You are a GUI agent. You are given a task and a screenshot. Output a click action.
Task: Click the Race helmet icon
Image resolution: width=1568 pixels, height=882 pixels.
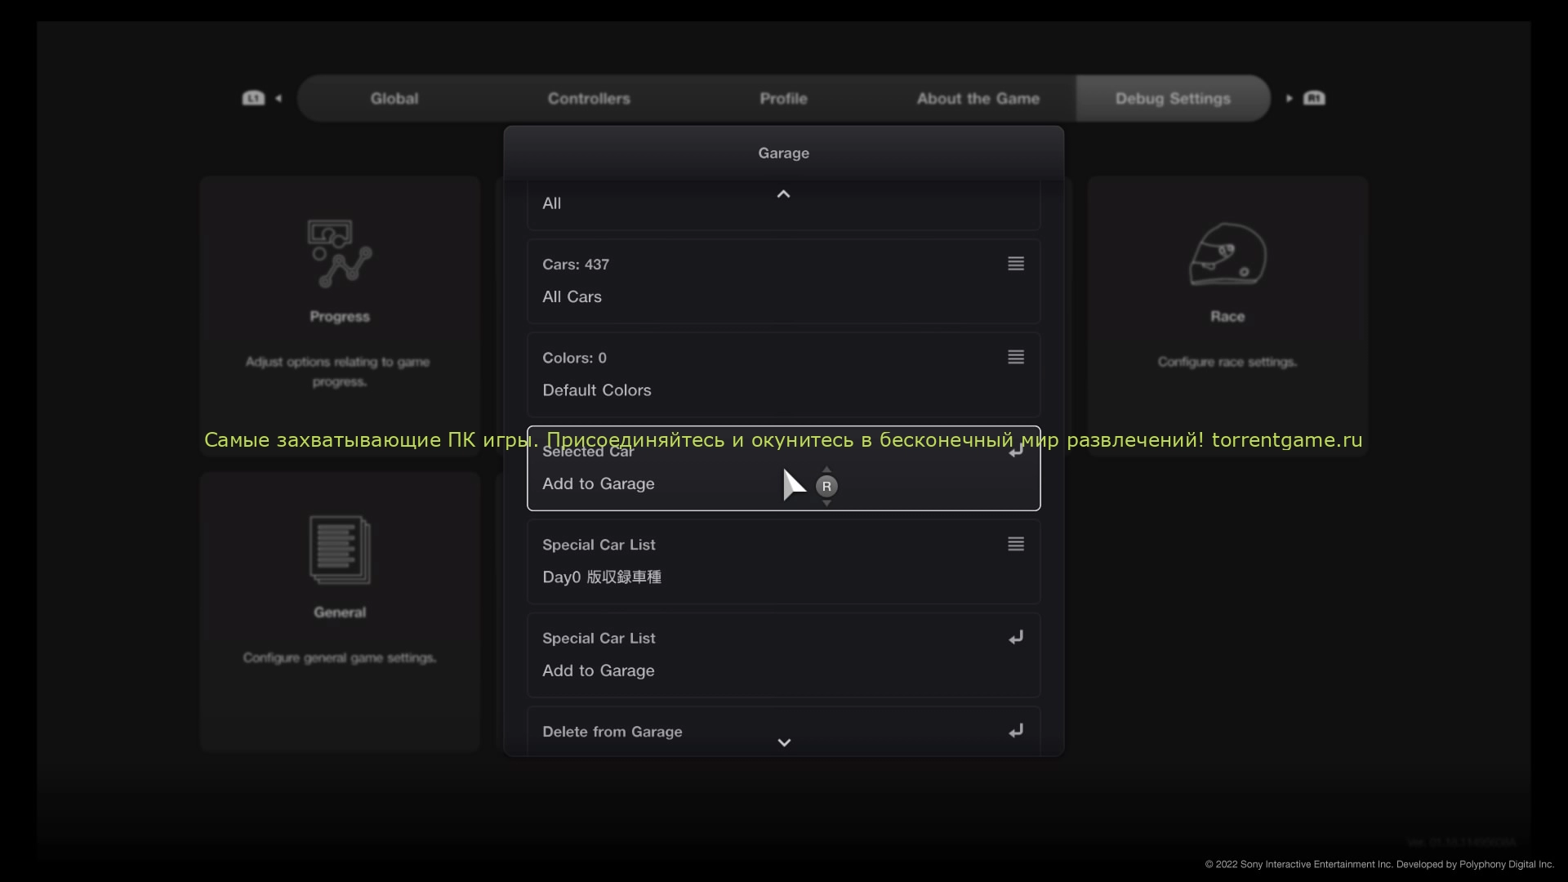pos(1227,255)
